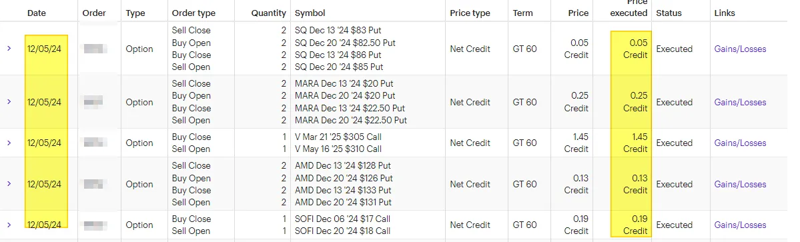The image size is (800, 242).
Task: Open Gains/Losses for the MARA order
Action: (x=740, y=102)
